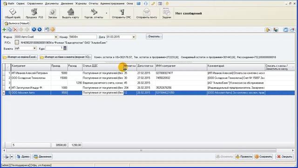Click the Контрагент column header
Screen dimensions: 298x168
click(31, 67)
